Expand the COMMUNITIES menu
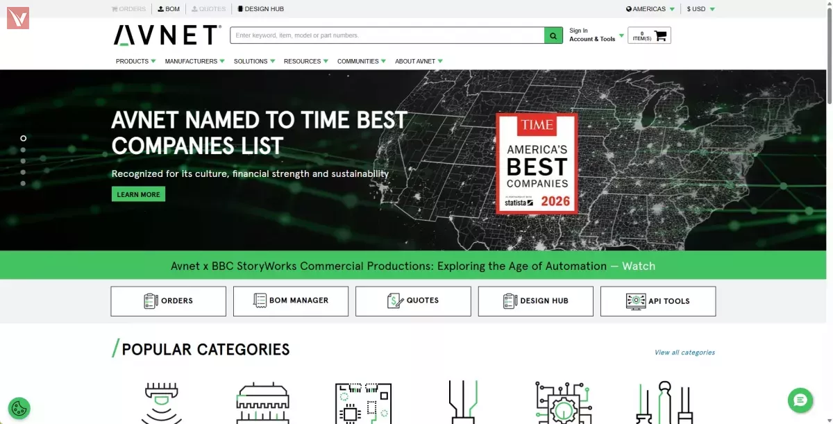833x424 pixels. coord(361,61)
